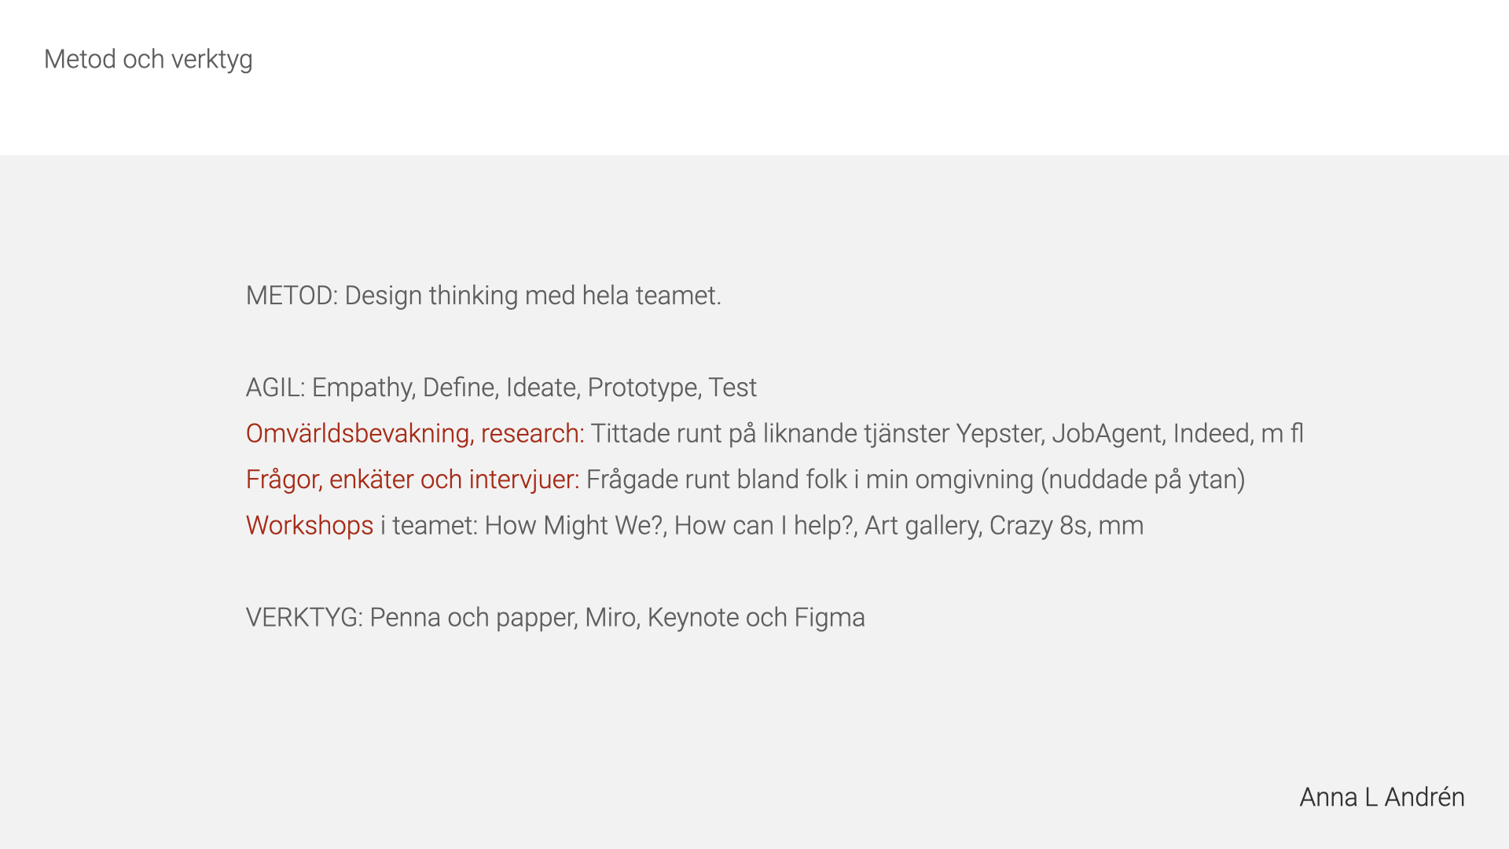Screen dimensions: 1509x849
Task: Click the word Figma in tools line
Action: click(x=829, y=618)
